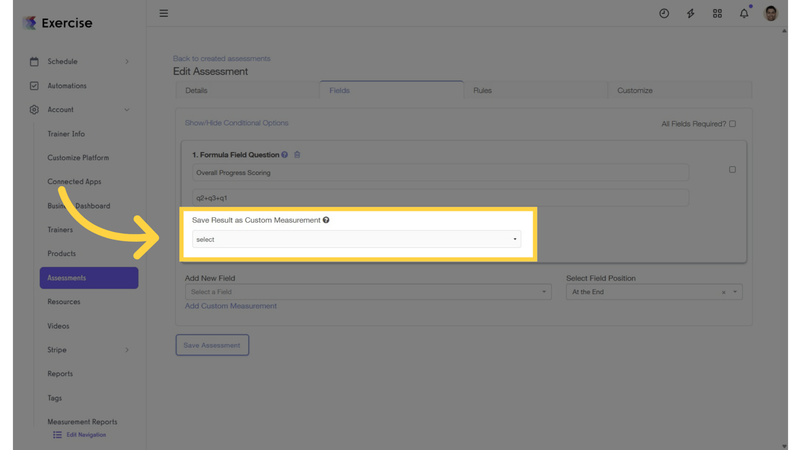Check the box beside the formula question

pyautogui.click(x=732, y=169)
